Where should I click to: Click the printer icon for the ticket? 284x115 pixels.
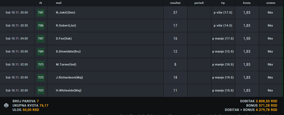[x=6, y=106]
